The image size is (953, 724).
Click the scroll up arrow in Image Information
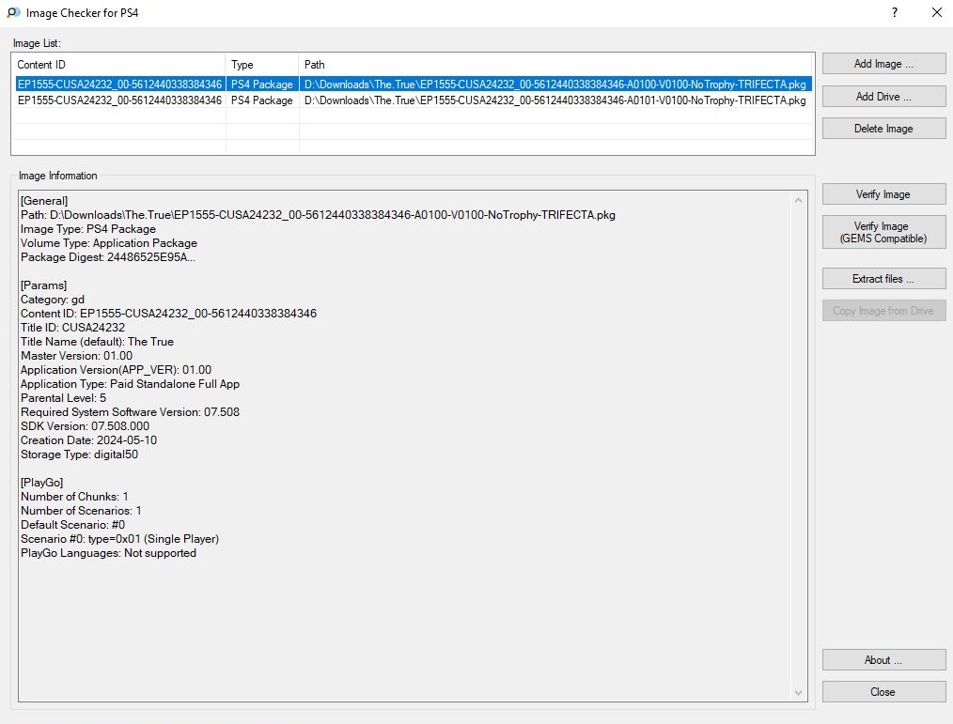[798, 200]
